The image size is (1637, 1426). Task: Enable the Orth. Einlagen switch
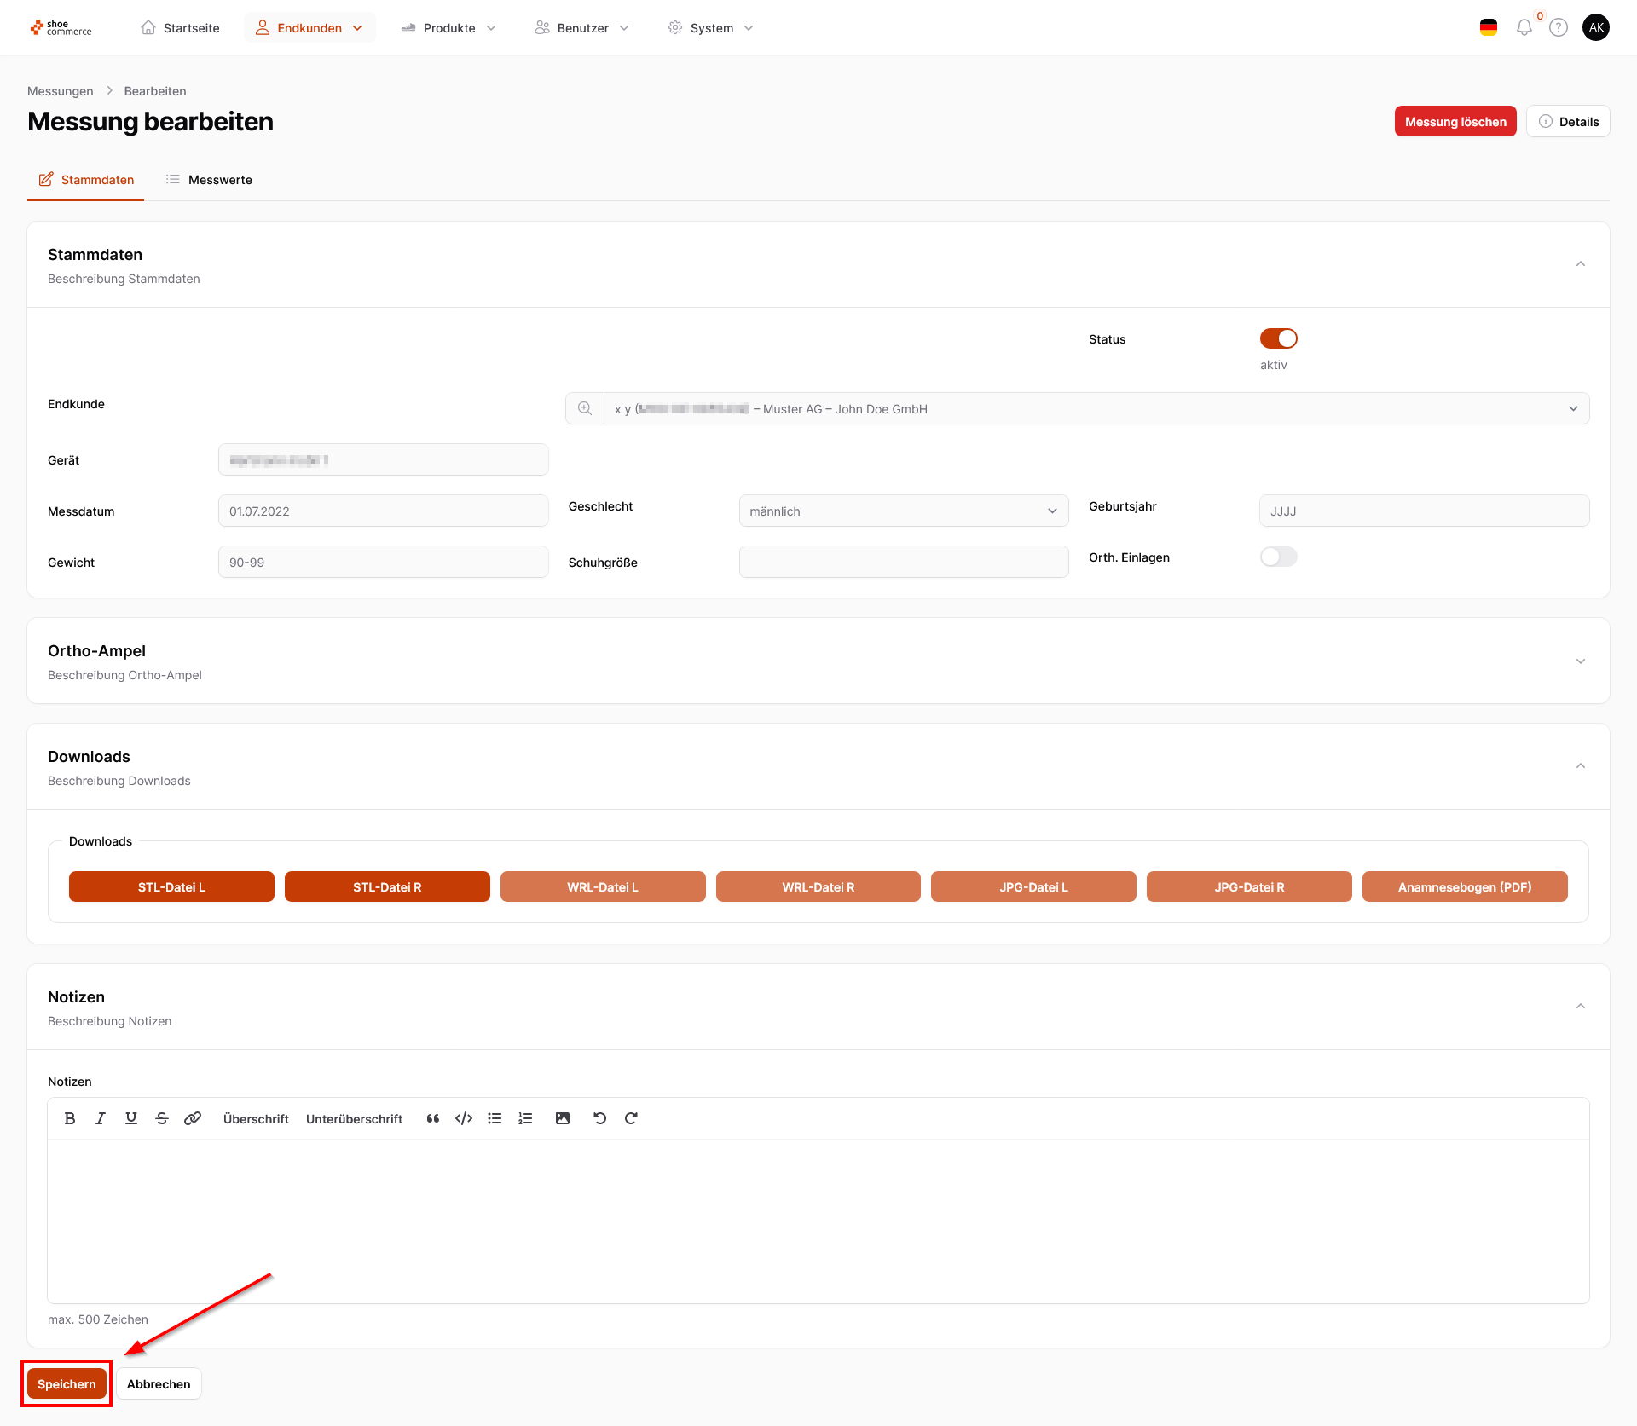pos(1278,557)
